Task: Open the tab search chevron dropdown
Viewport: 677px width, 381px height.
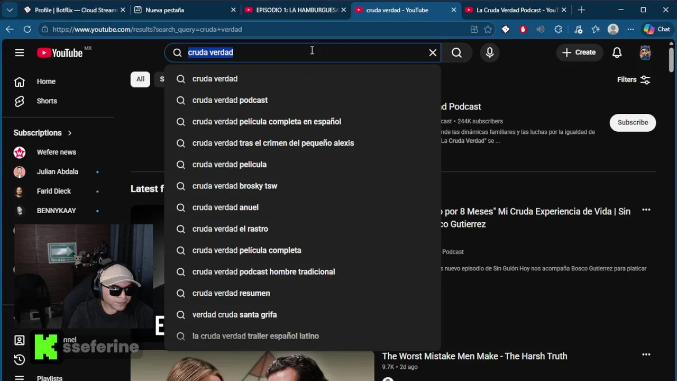Action: coord(10,10)
